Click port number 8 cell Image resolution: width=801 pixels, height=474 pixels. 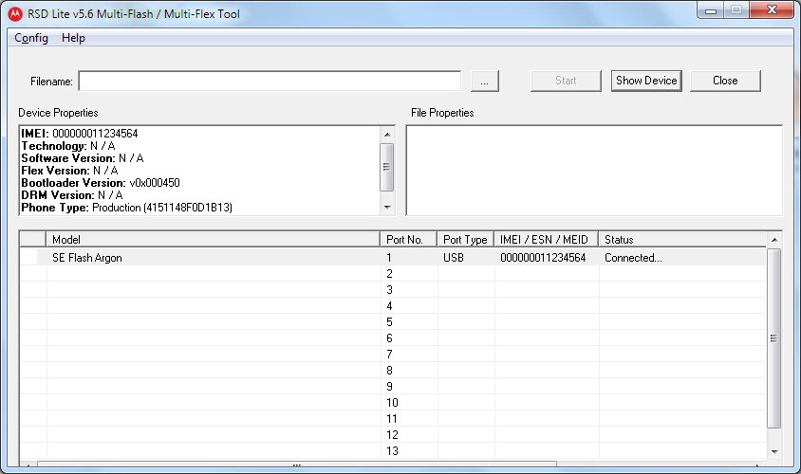point(408,370)
